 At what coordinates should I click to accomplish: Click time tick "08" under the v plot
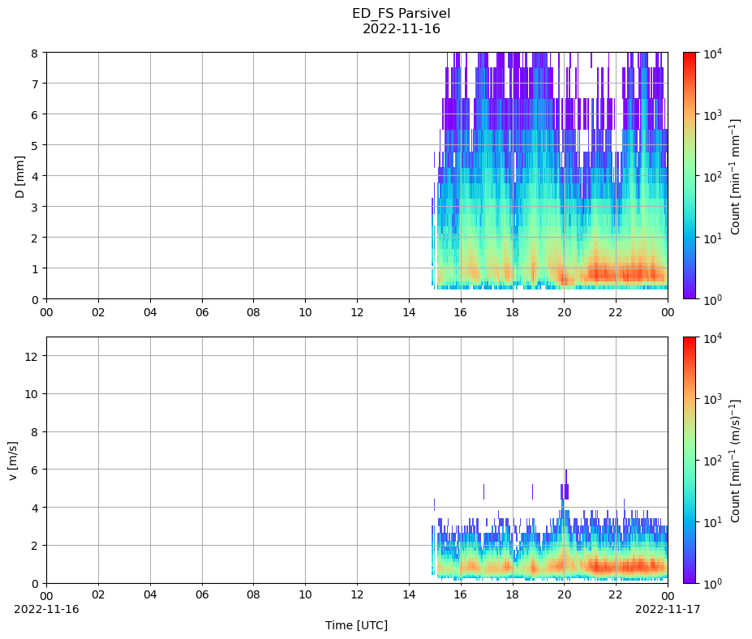coord(254,595)
